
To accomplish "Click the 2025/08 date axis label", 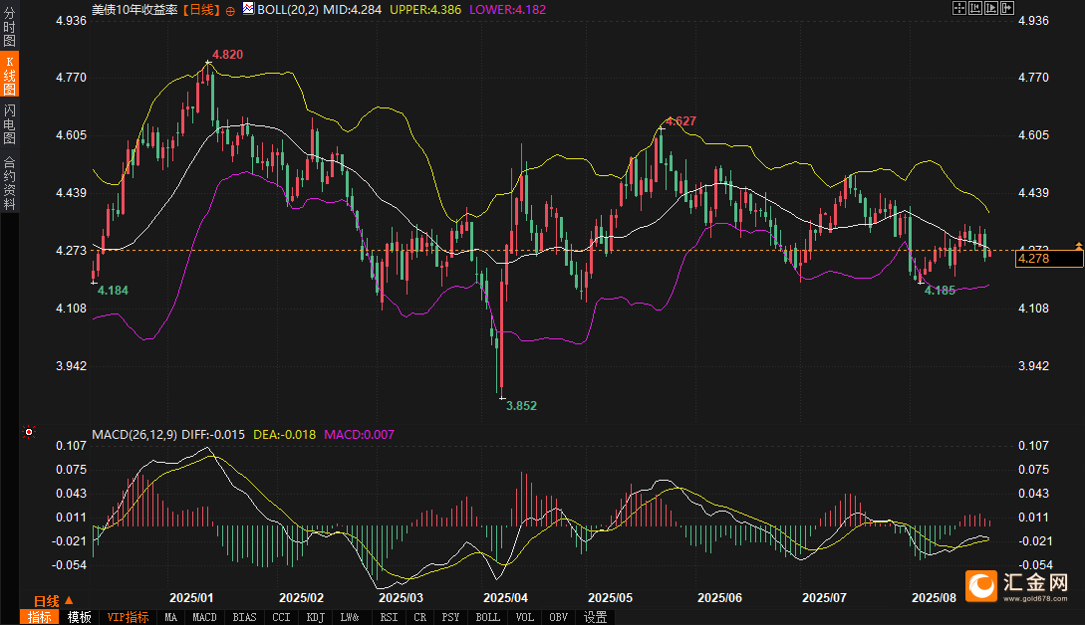I will click(935, 598).
